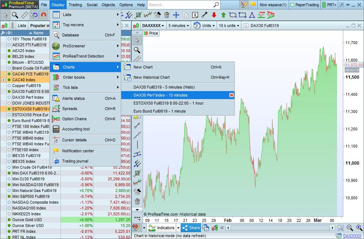This screenshot has height=239, width=364.
Task: Toggle the circle beside NIKKEI225 Index
Action: point(9,214)
